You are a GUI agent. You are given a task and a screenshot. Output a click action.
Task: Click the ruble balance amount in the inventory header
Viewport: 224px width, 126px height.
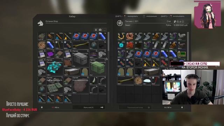[181, 25]
